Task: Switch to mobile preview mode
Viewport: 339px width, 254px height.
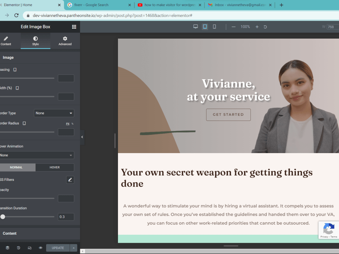Action: pyautogui.click(x=214, y=26)
